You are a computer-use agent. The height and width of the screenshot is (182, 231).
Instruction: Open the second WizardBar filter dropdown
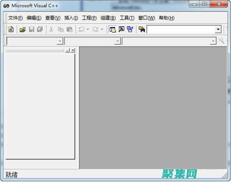click(117, 41)
